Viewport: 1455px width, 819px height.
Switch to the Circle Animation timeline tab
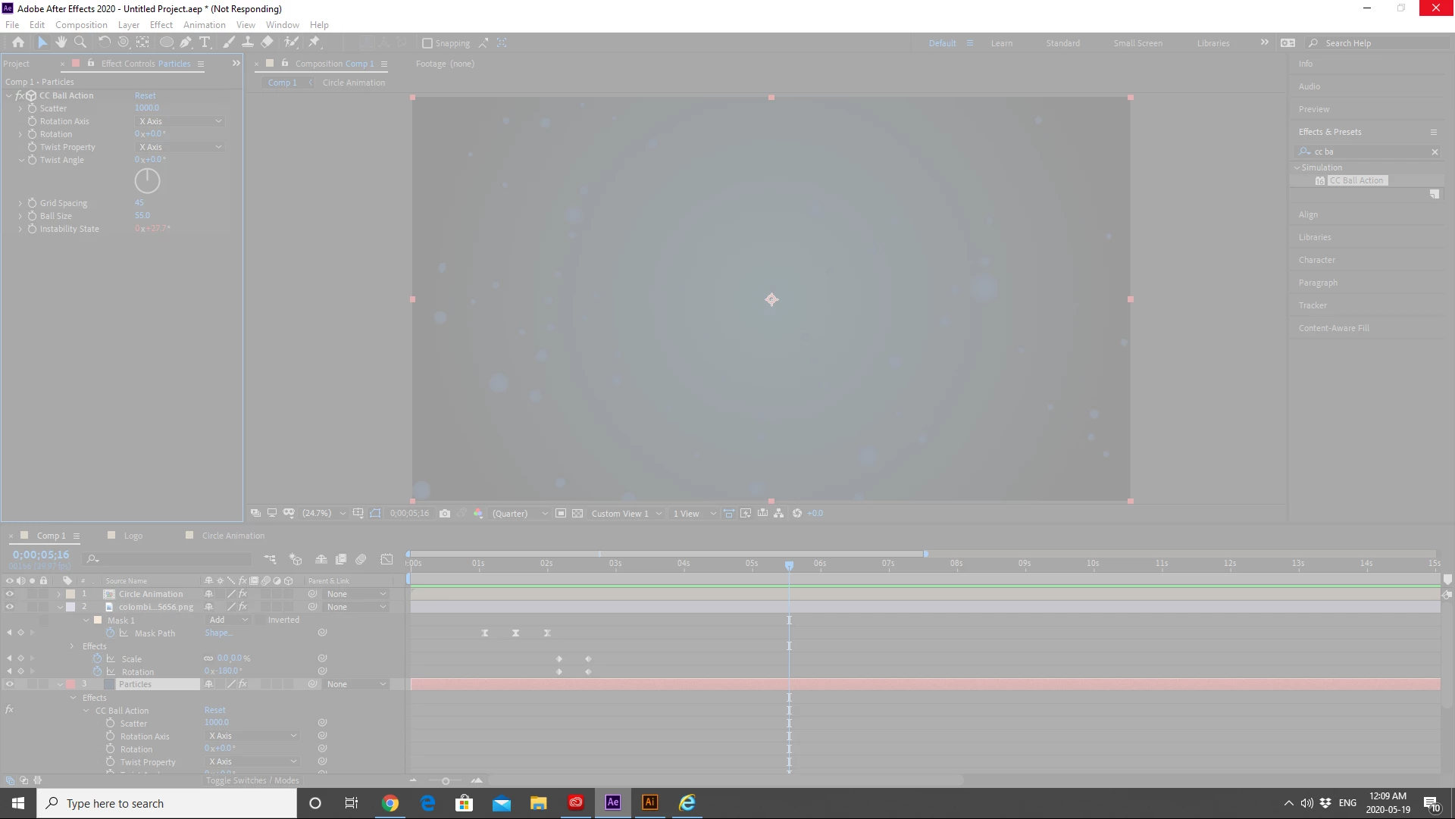point(233,536)
